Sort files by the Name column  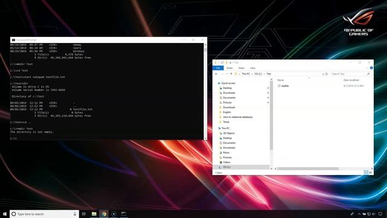pos(281,80)
